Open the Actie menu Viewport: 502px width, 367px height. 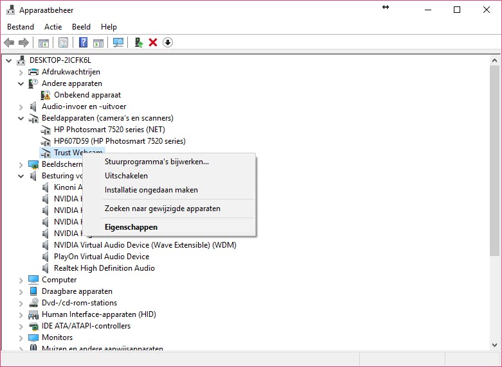pos(53,27)
